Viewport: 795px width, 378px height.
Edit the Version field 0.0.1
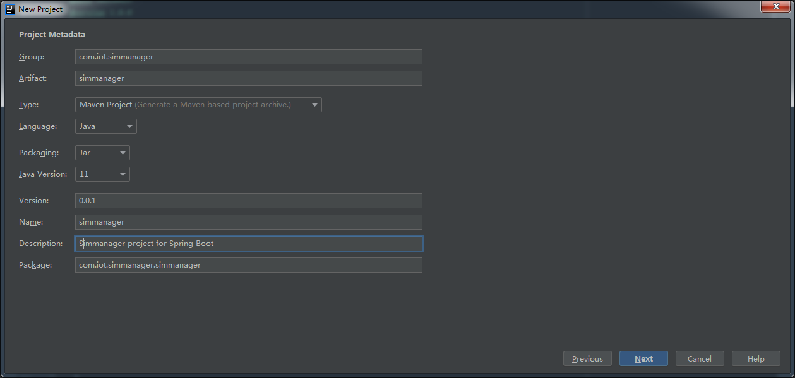pos(249,201)
